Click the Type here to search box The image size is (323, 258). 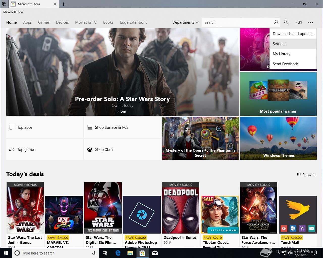point(55,253)
